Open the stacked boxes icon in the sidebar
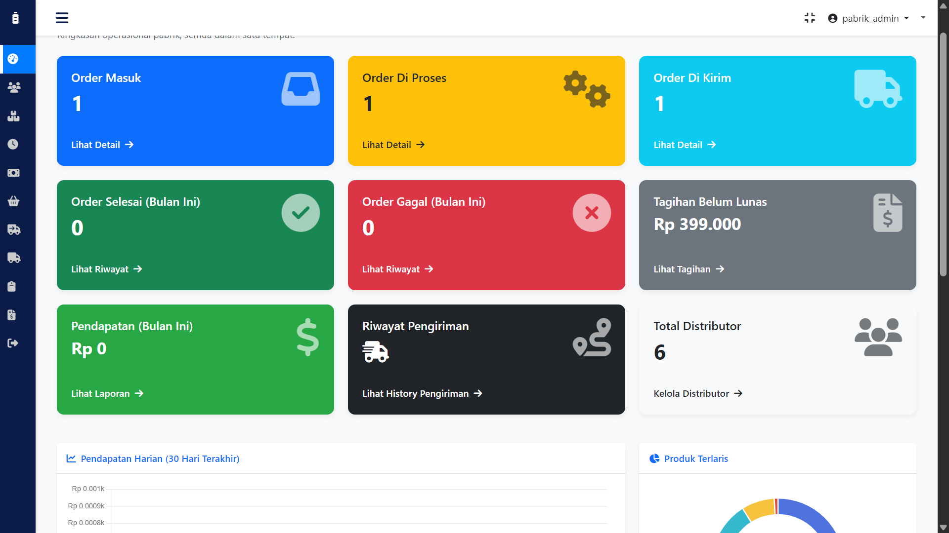This screenshot has width=949, height=533. (x=14, y=116)
